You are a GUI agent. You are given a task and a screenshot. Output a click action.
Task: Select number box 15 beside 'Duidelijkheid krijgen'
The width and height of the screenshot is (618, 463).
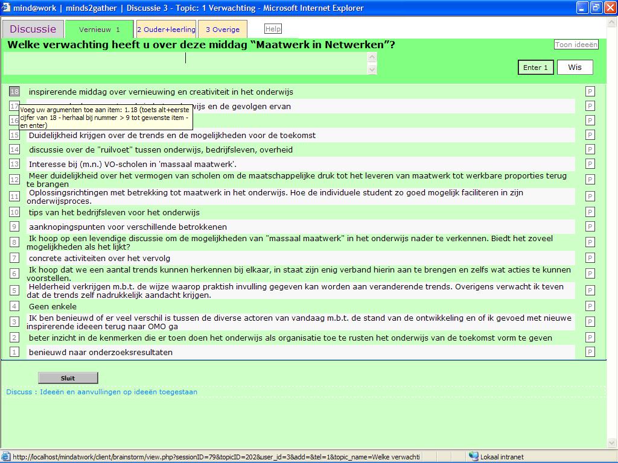[14, 135]
